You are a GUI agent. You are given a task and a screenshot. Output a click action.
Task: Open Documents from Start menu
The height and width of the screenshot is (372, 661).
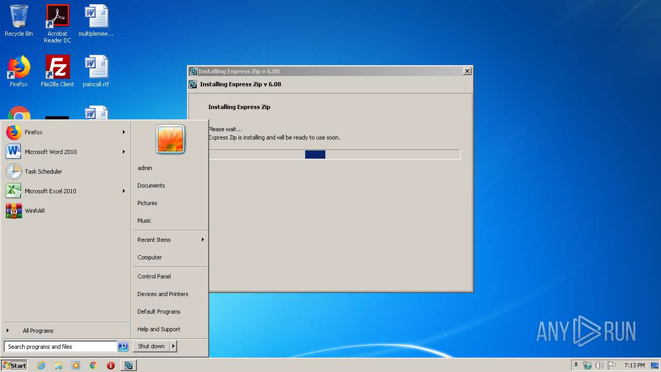(151, 185)
